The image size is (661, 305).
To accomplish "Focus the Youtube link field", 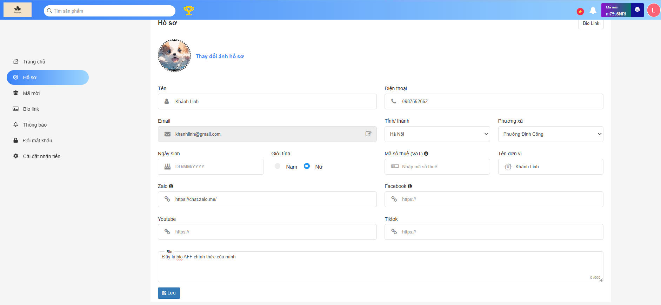I will click(267, 232).
